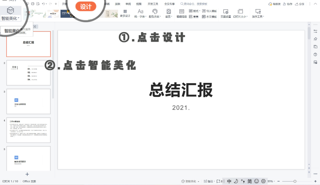Toggle the IME moon half-width mode

click(x=236, y=181)
